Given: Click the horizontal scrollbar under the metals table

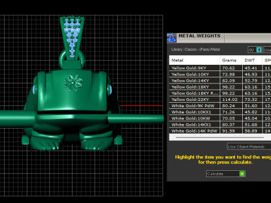Looking at the screenshot, I should [220, 138].
